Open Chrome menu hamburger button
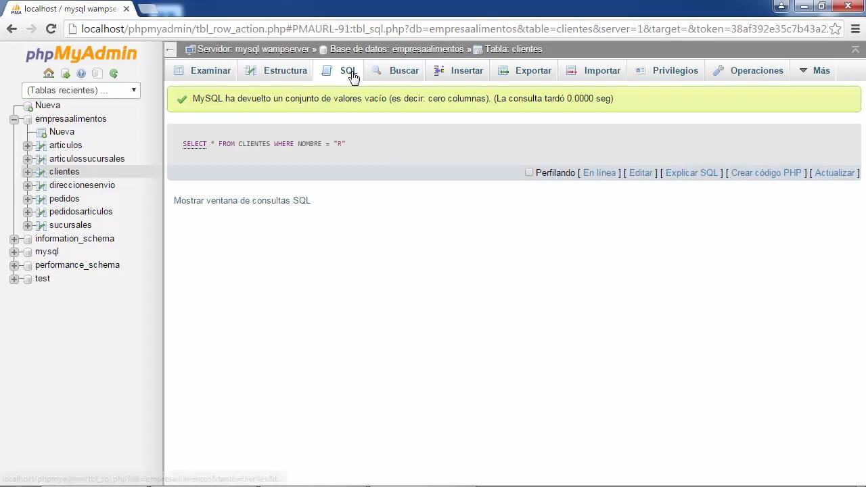Screen dimensions: 866x487 [x=854, y=28]
